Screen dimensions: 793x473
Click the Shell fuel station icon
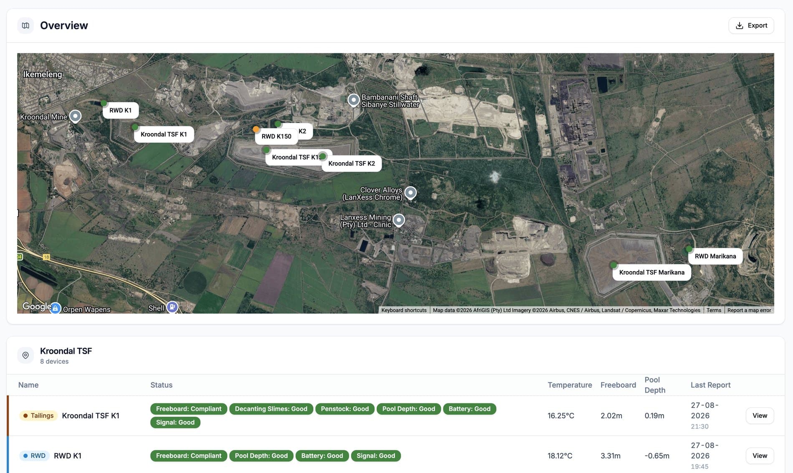pyautogui.click(x=172, y=307)
